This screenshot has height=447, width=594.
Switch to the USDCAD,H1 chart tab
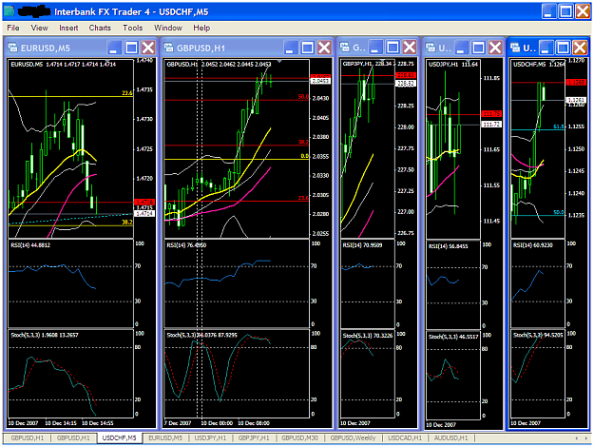(405, 437)
